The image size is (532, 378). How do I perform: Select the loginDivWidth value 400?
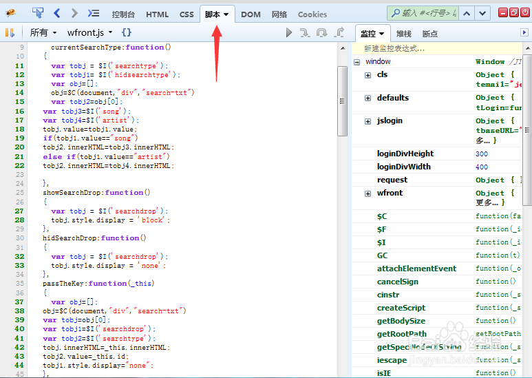pyautogui.click(x=482, y=167)
